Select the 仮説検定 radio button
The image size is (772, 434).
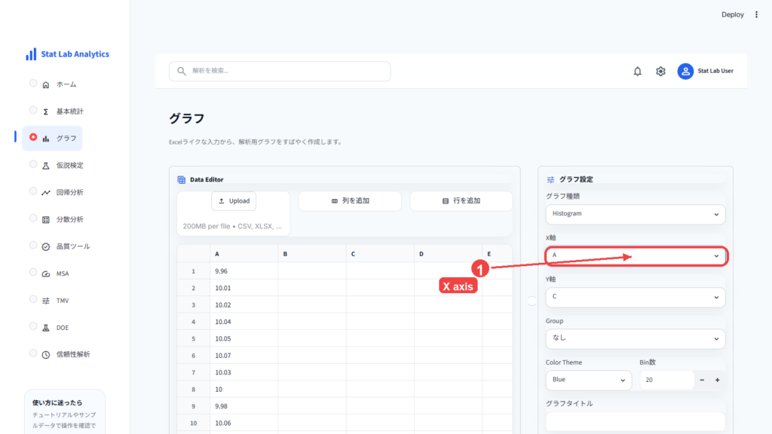click(33, 164)
